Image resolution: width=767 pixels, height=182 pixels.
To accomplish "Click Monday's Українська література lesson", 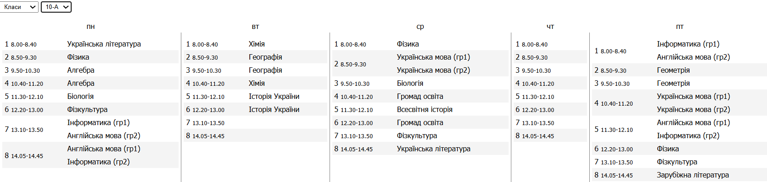I will tap(104, 44).
